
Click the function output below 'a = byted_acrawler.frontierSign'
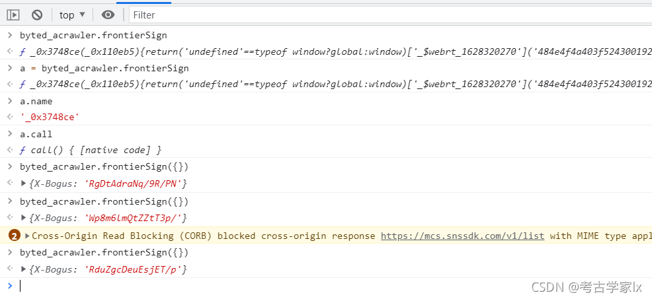pos(335,84)
